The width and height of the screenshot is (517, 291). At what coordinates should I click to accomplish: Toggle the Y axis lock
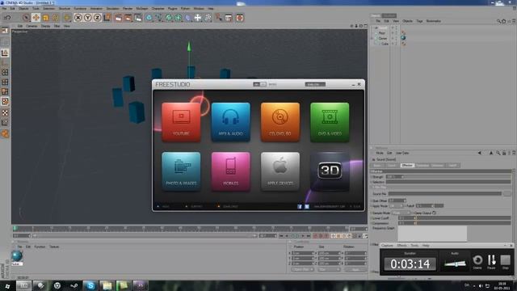(88, 18)
